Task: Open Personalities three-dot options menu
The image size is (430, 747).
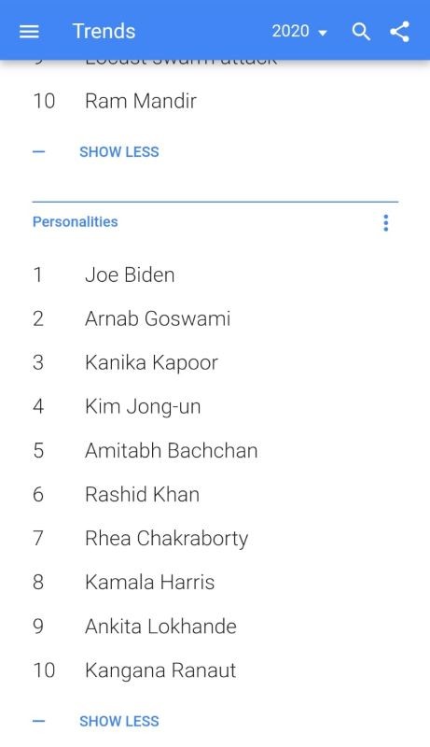Action: [386, 222]
